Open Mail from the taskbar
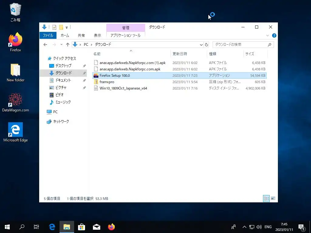This screenshot has width=311, height=233. coord(96,227)
